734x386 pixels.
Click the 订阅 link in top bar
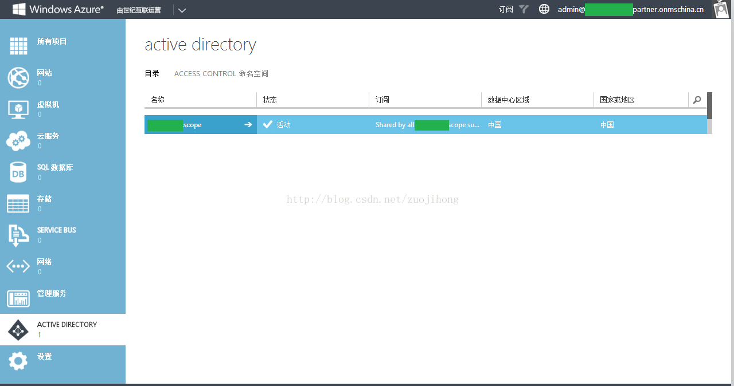pyautogui.click(x=506, y=9)
